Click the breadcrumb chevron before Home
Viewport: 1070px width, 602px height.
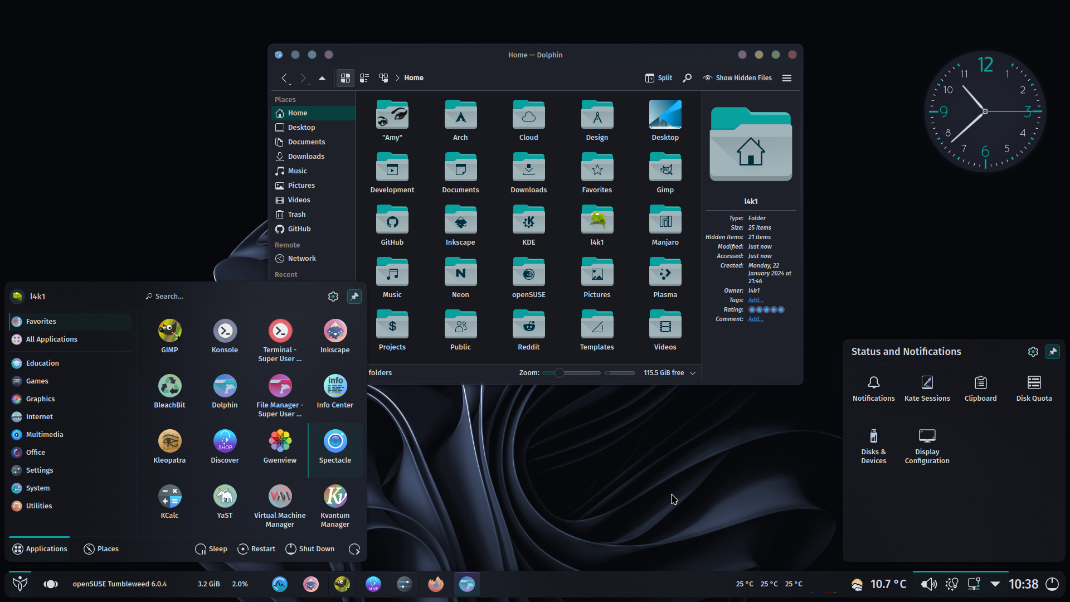397,78
